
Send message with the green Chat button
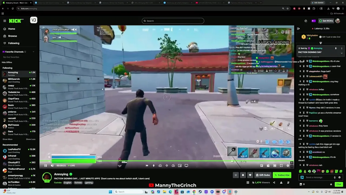point(339,184)
